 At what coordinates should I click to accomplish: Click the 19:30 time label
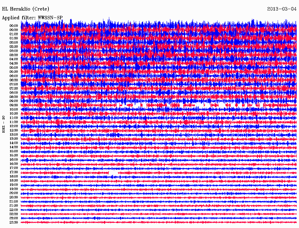[14, 189]
